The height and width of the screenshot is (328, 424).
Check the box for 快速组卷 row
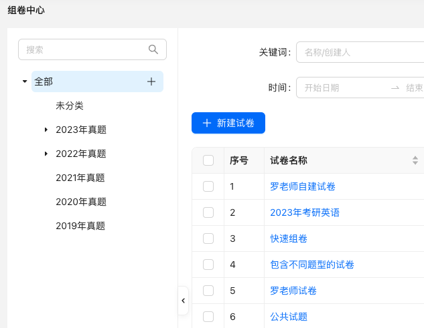point(208,238)
